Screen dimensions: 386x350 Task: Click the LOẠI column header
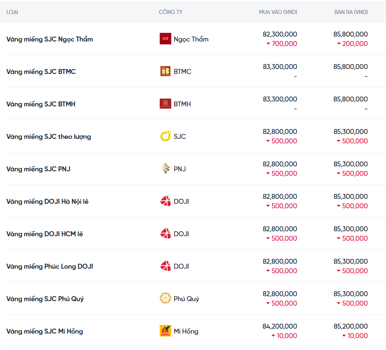pyautogui.click(x=12, y=12)
